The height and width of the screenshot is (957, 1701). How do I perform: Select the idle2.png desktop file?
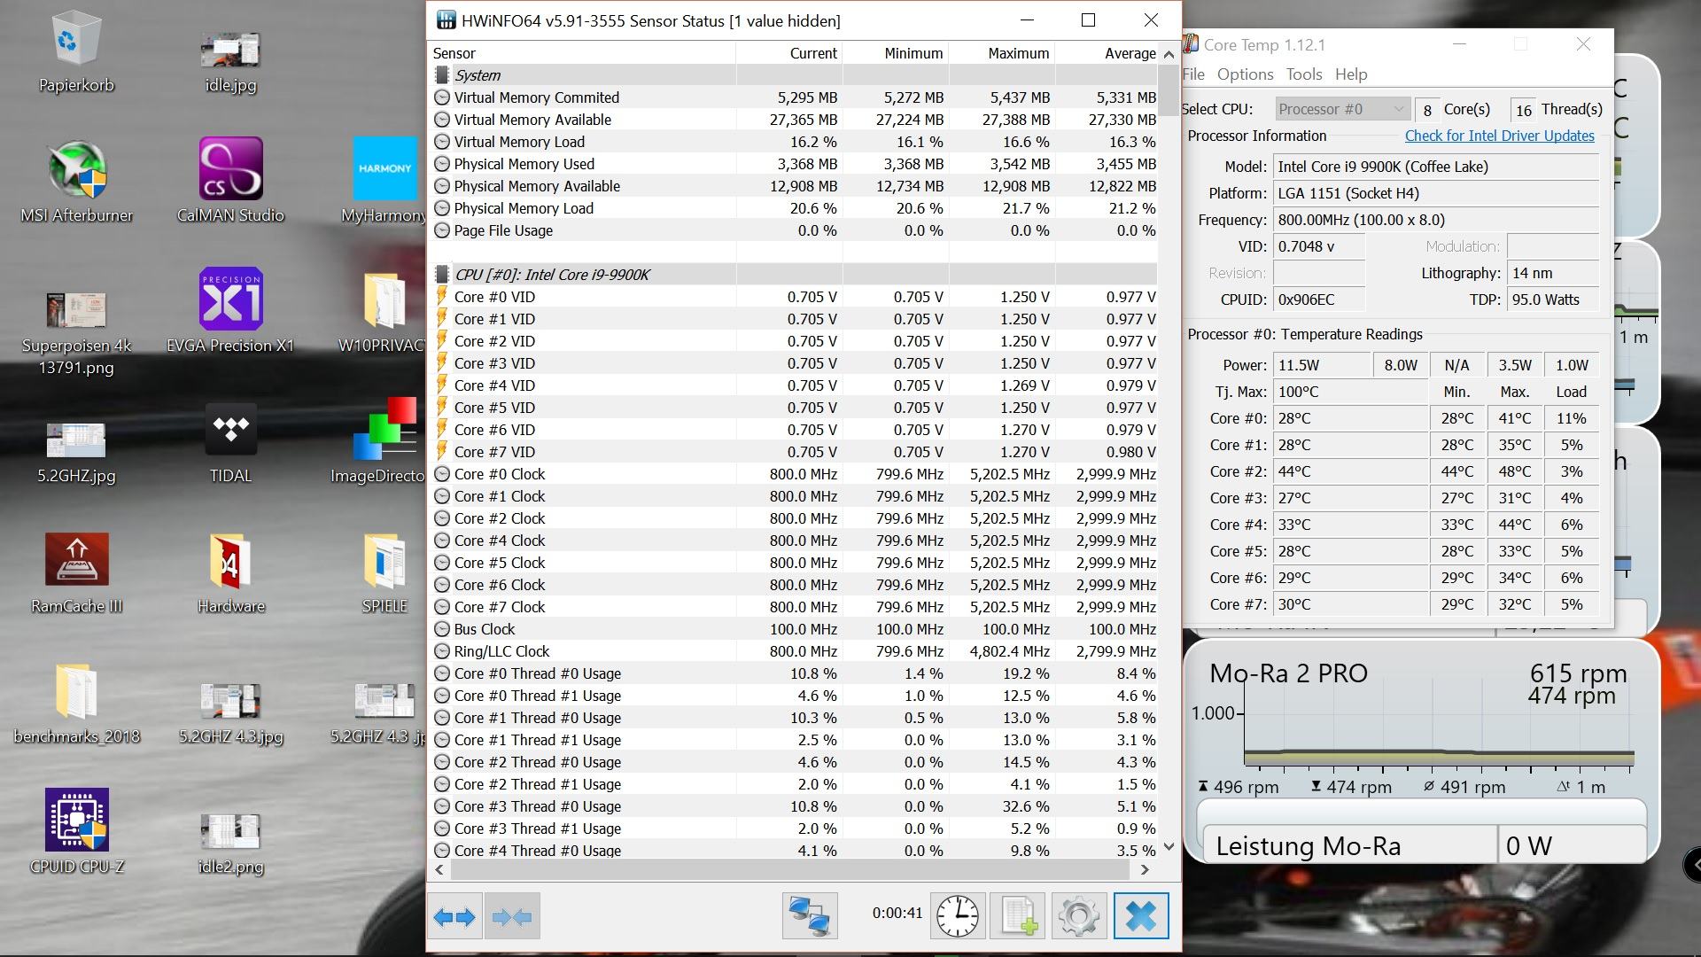pyautogui.click(x=230, y=844)
